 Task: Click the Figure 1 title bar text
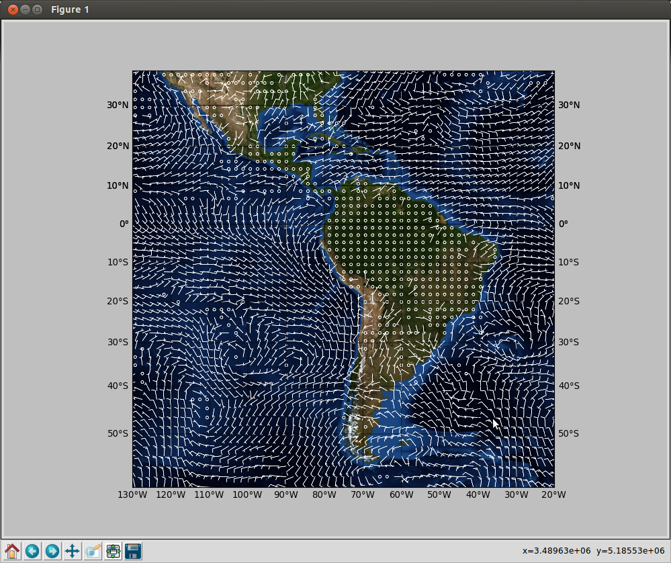pos(70,9)
